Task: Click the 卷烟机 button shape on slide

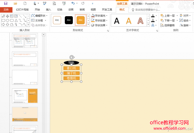Action: (71, 78)
